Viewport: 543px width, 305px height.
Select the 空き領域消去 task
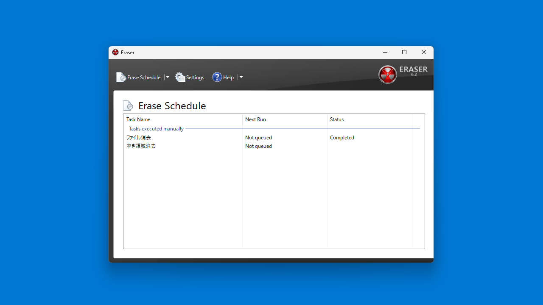point(141,146)
